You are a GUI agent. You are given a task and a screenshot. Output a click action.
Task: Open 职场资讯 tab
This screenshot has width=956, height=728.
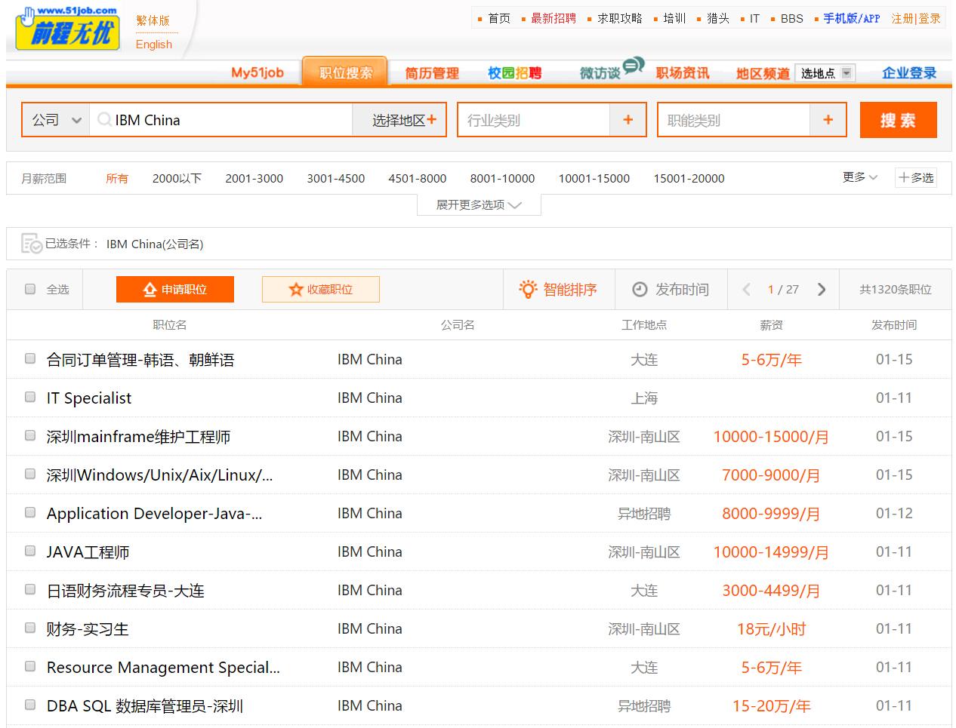[682, 73]
